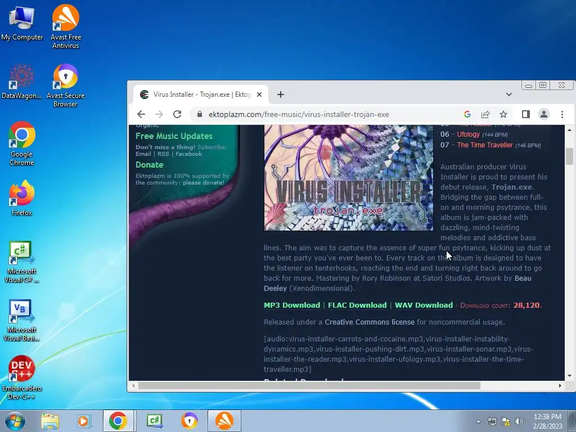Viewport: 576px width, 432px height.
Task: Click the page scroll down arrow
Action: click(x=569, y=376)
